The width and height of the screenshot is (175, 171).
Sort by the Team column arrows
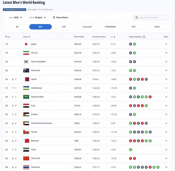(x=29, y=37)
